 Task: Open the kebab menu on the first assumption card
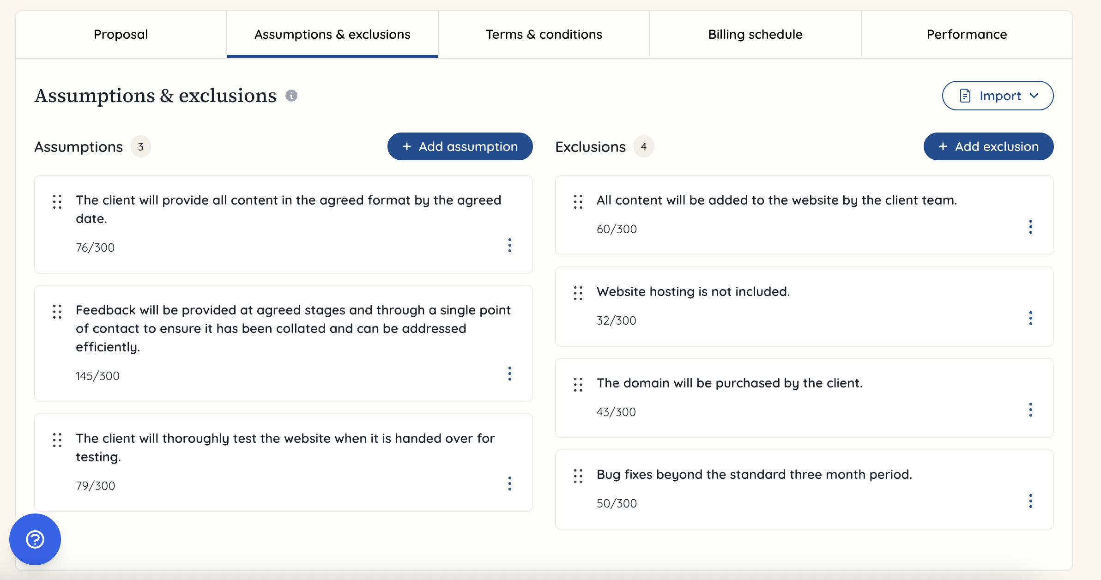tap(510, 245)
